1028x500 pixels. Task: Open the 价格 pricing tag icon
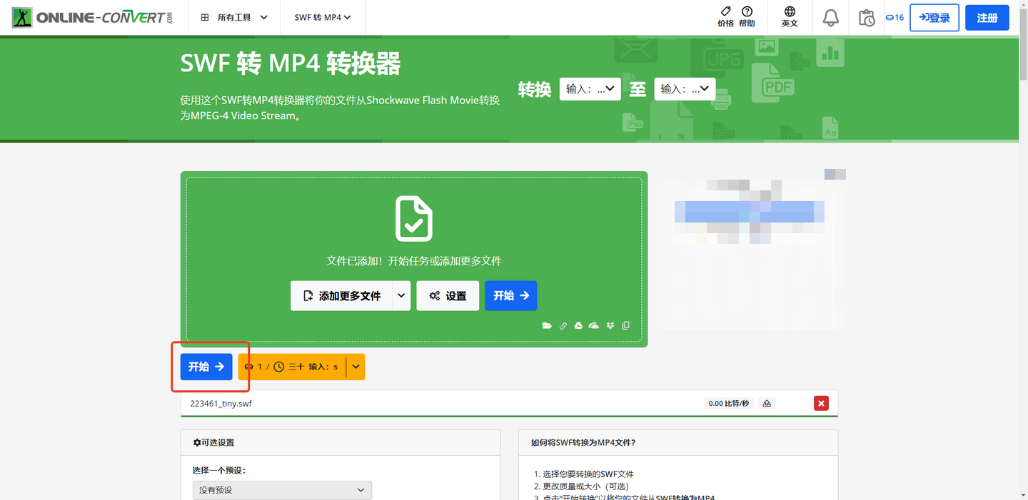coord(725,16)
